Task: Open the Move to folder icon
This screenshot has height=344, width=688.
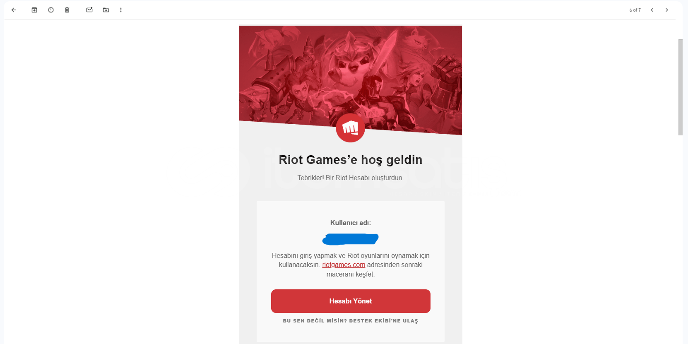Action: click(x=106, y=10)
